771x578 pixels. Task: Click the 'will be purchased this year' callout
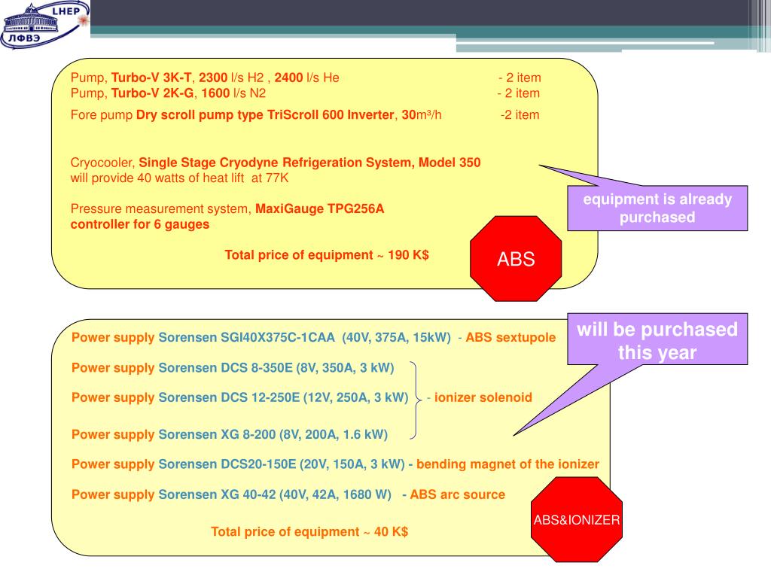[657, 339]
